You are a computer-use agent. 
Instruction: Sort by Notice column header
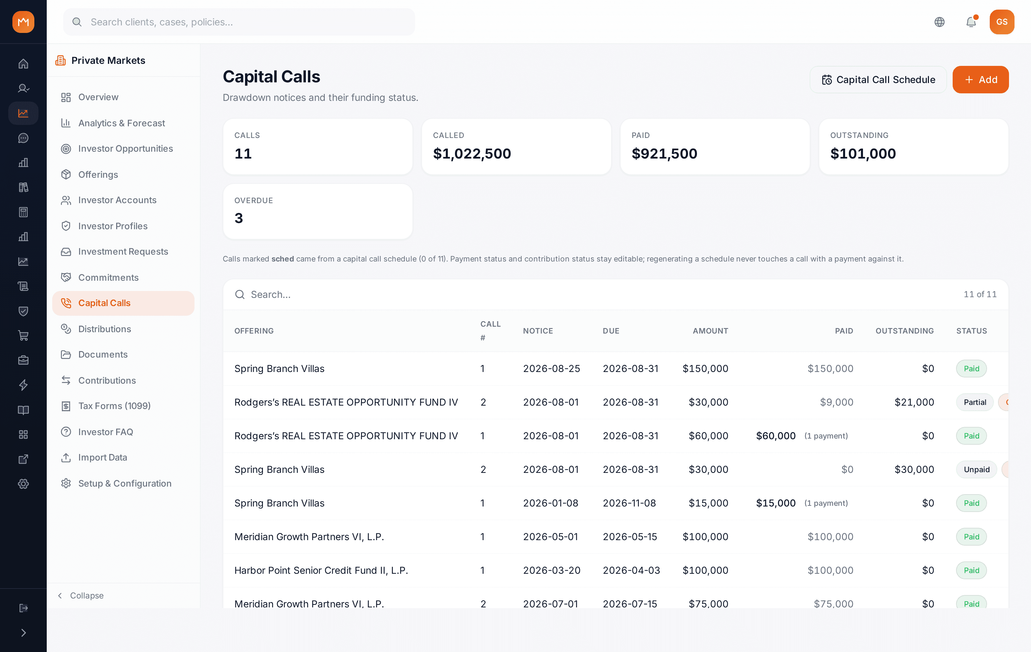(538, 331)
